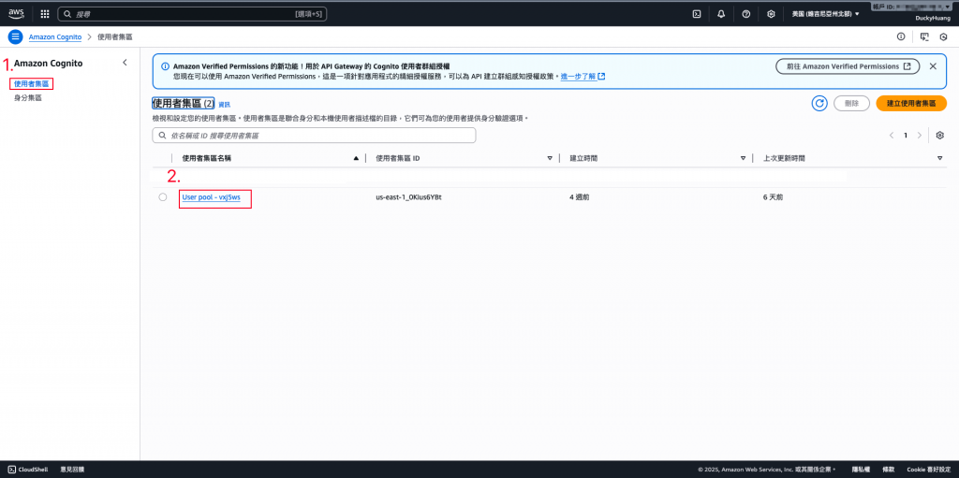Open the info panel icon at top right
959x478 pixels.
901,36
